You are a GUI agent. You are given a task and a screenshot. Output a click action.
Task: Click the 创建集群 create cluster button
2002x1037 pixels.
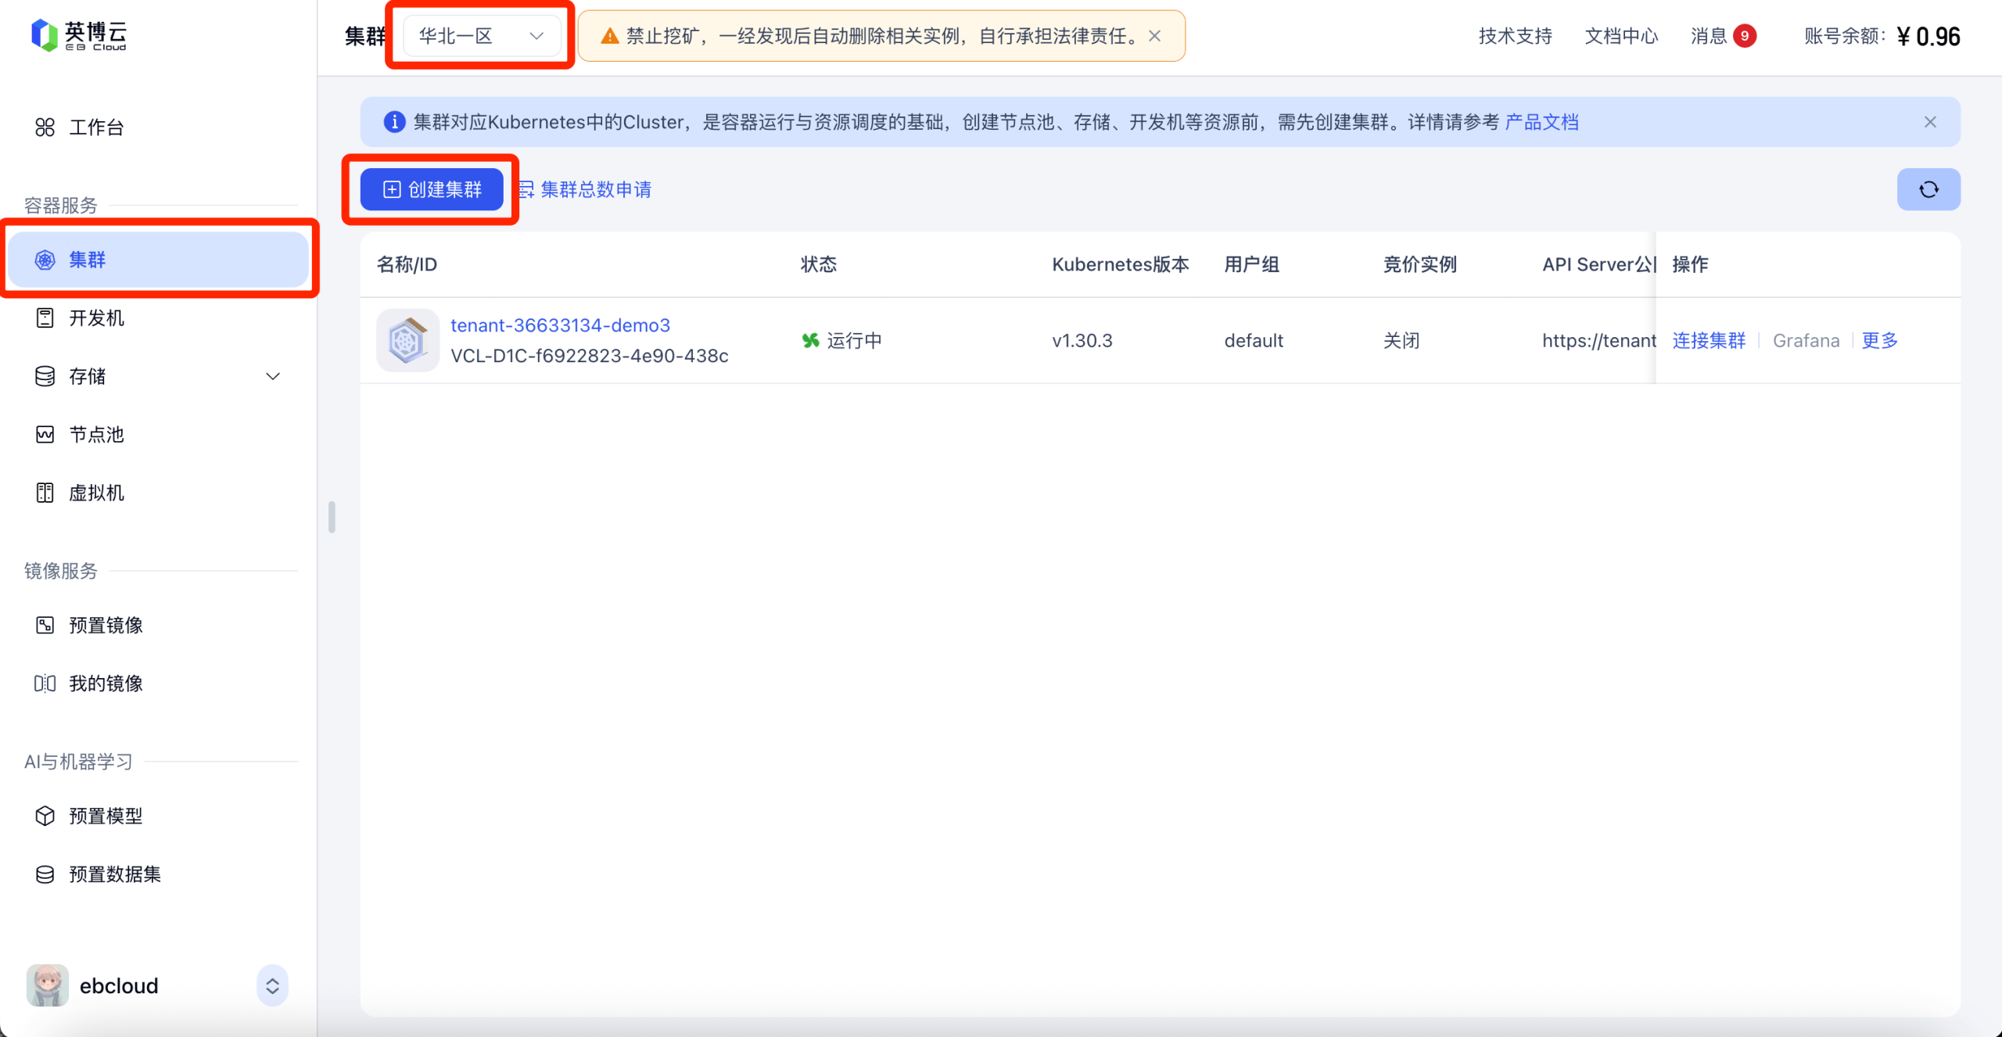431,188
